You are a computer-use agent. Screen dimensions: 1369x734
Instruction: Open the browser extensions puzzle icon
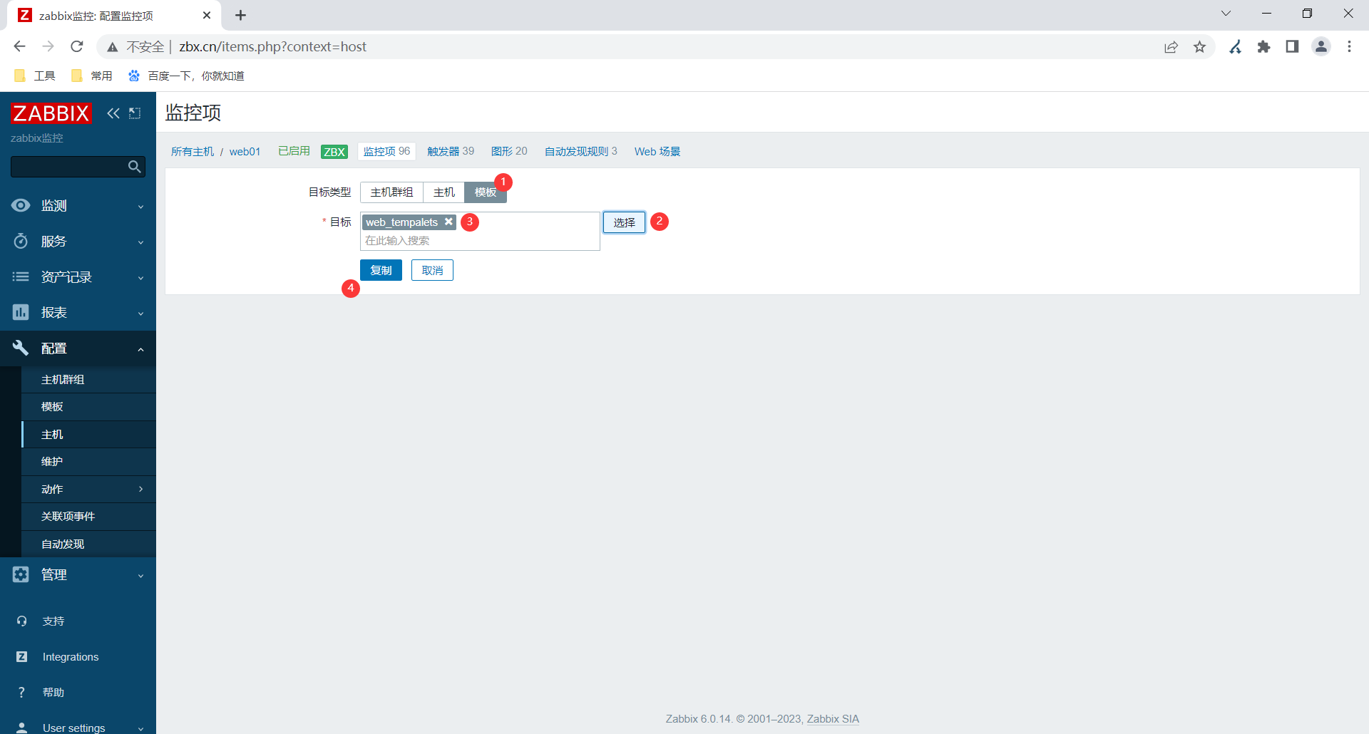coord(1264,47)
